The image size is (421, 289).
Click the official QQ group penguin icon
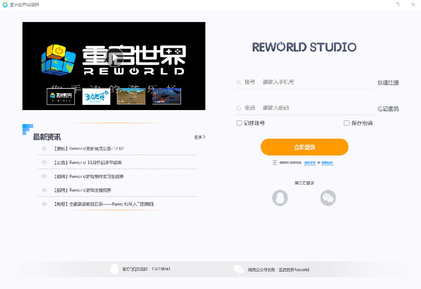[115, 269]
